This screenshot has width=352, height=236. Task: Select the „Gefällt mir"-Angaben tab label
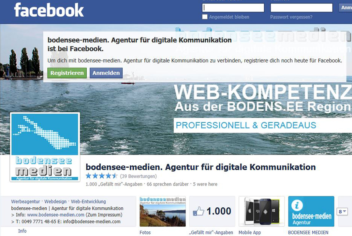[211, 232]
